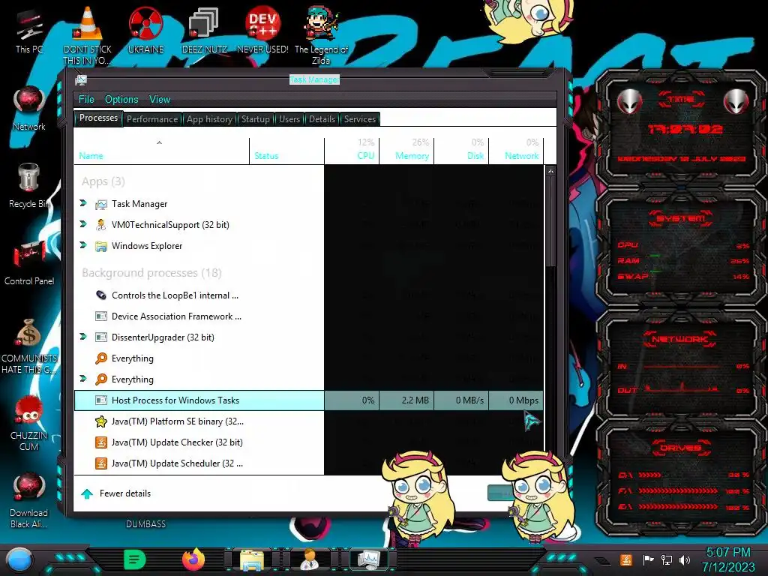The height and width of the screenshot is (576, 768).
Task: Select Host Process for Windows Tasks row
Action: (308, 400)
